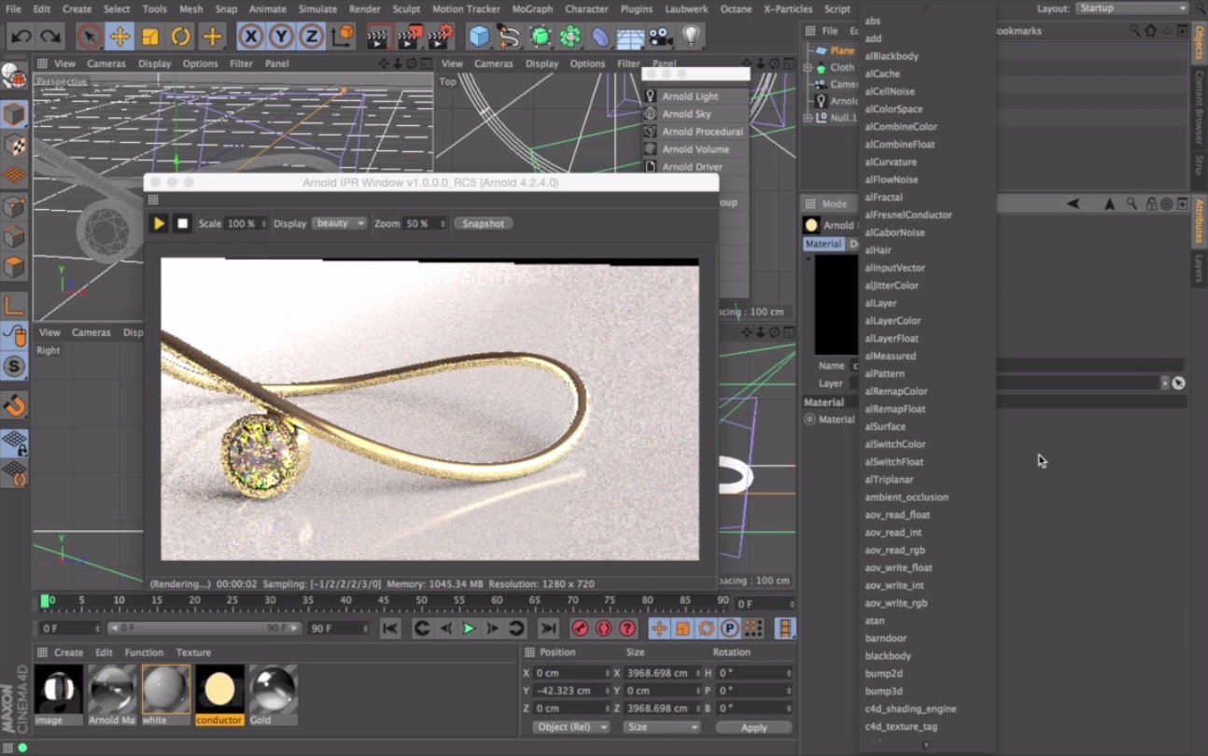1208x756 pixels.
Task: Toggle Y axis lock
Action: [281, 37]
